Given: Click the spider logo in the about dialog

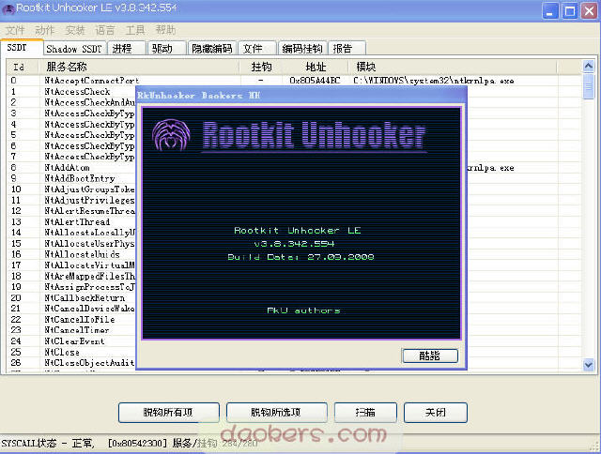Looking at the screenshot, I should pyautogui.click(x=171, y=135).
